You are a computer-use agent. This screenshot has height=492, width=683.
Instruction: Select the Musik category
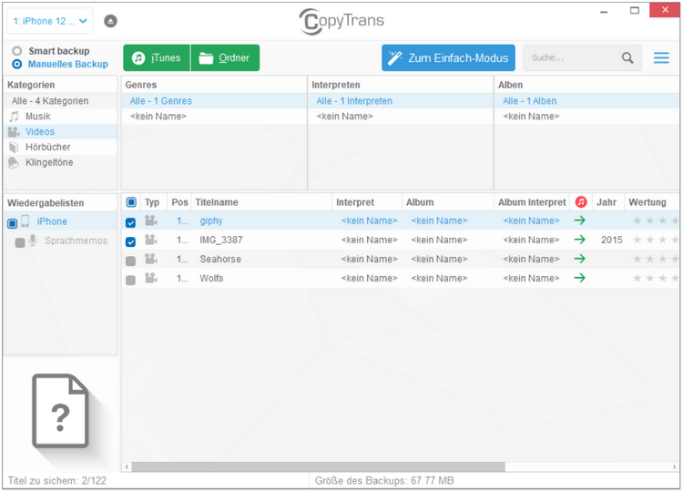coord(60,117)
